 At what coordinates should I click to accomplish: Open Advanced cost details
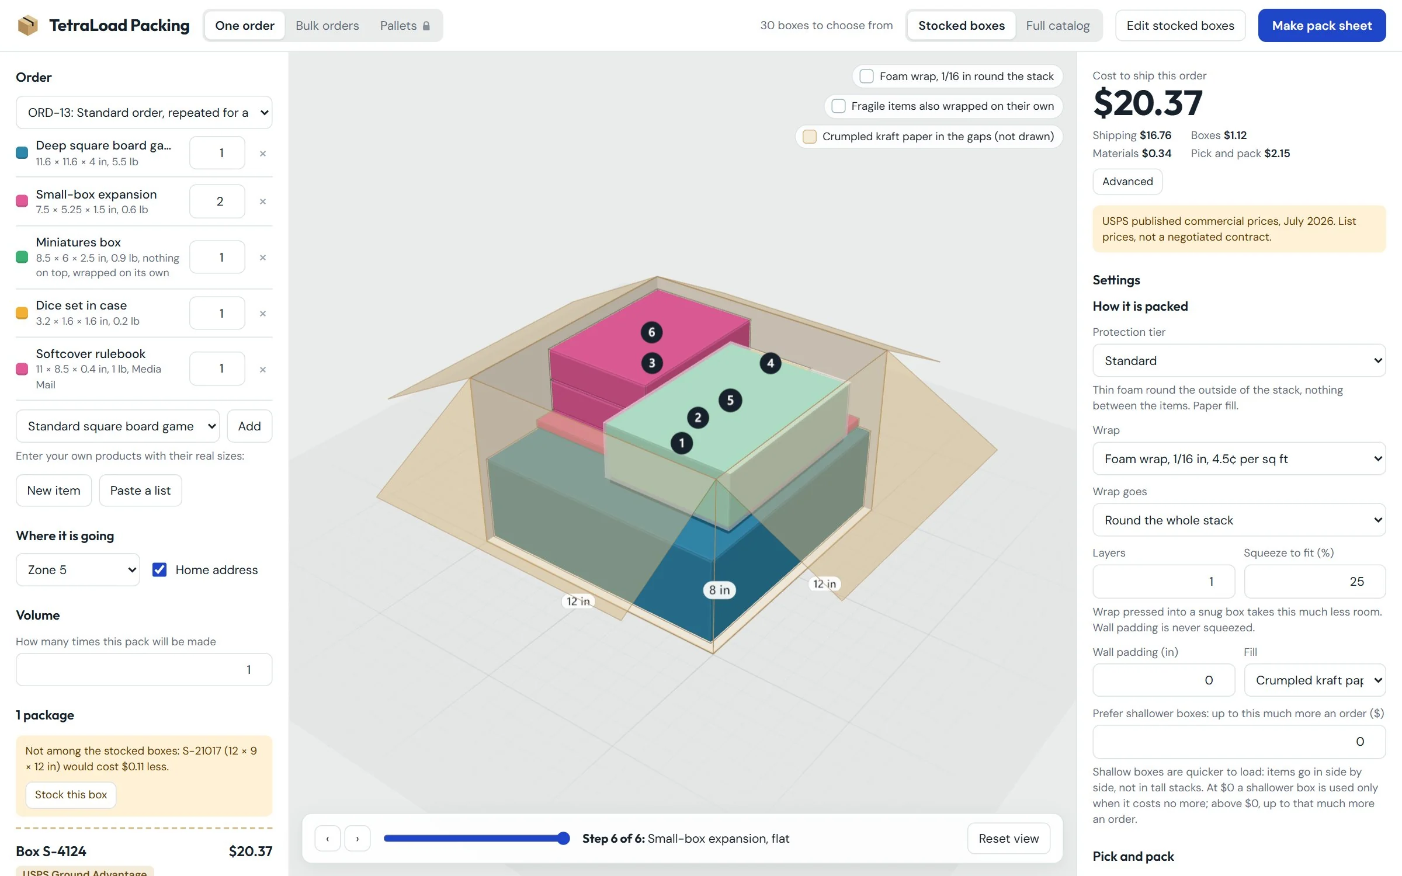click(1127, 182)
